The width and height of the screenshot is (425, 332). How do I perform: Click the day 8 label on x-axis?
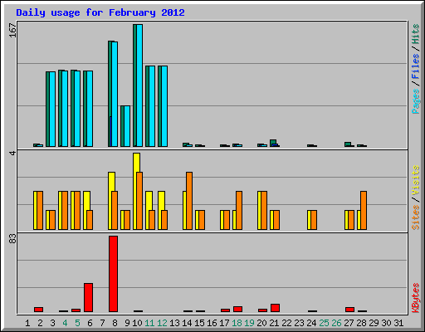coord(115,323)
